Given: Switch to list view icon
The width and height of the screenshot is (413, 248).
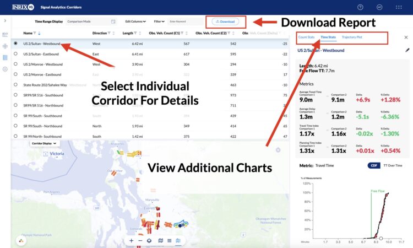Looking at the screenshot, I should pos(170,241).
